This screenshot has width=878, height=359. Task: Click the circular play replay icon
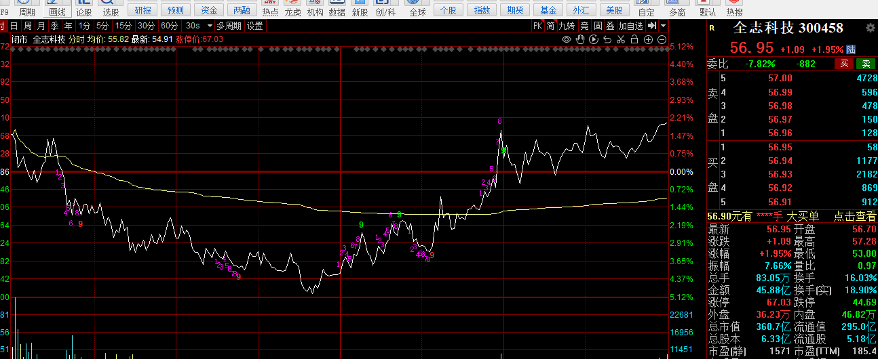[594, 39]
